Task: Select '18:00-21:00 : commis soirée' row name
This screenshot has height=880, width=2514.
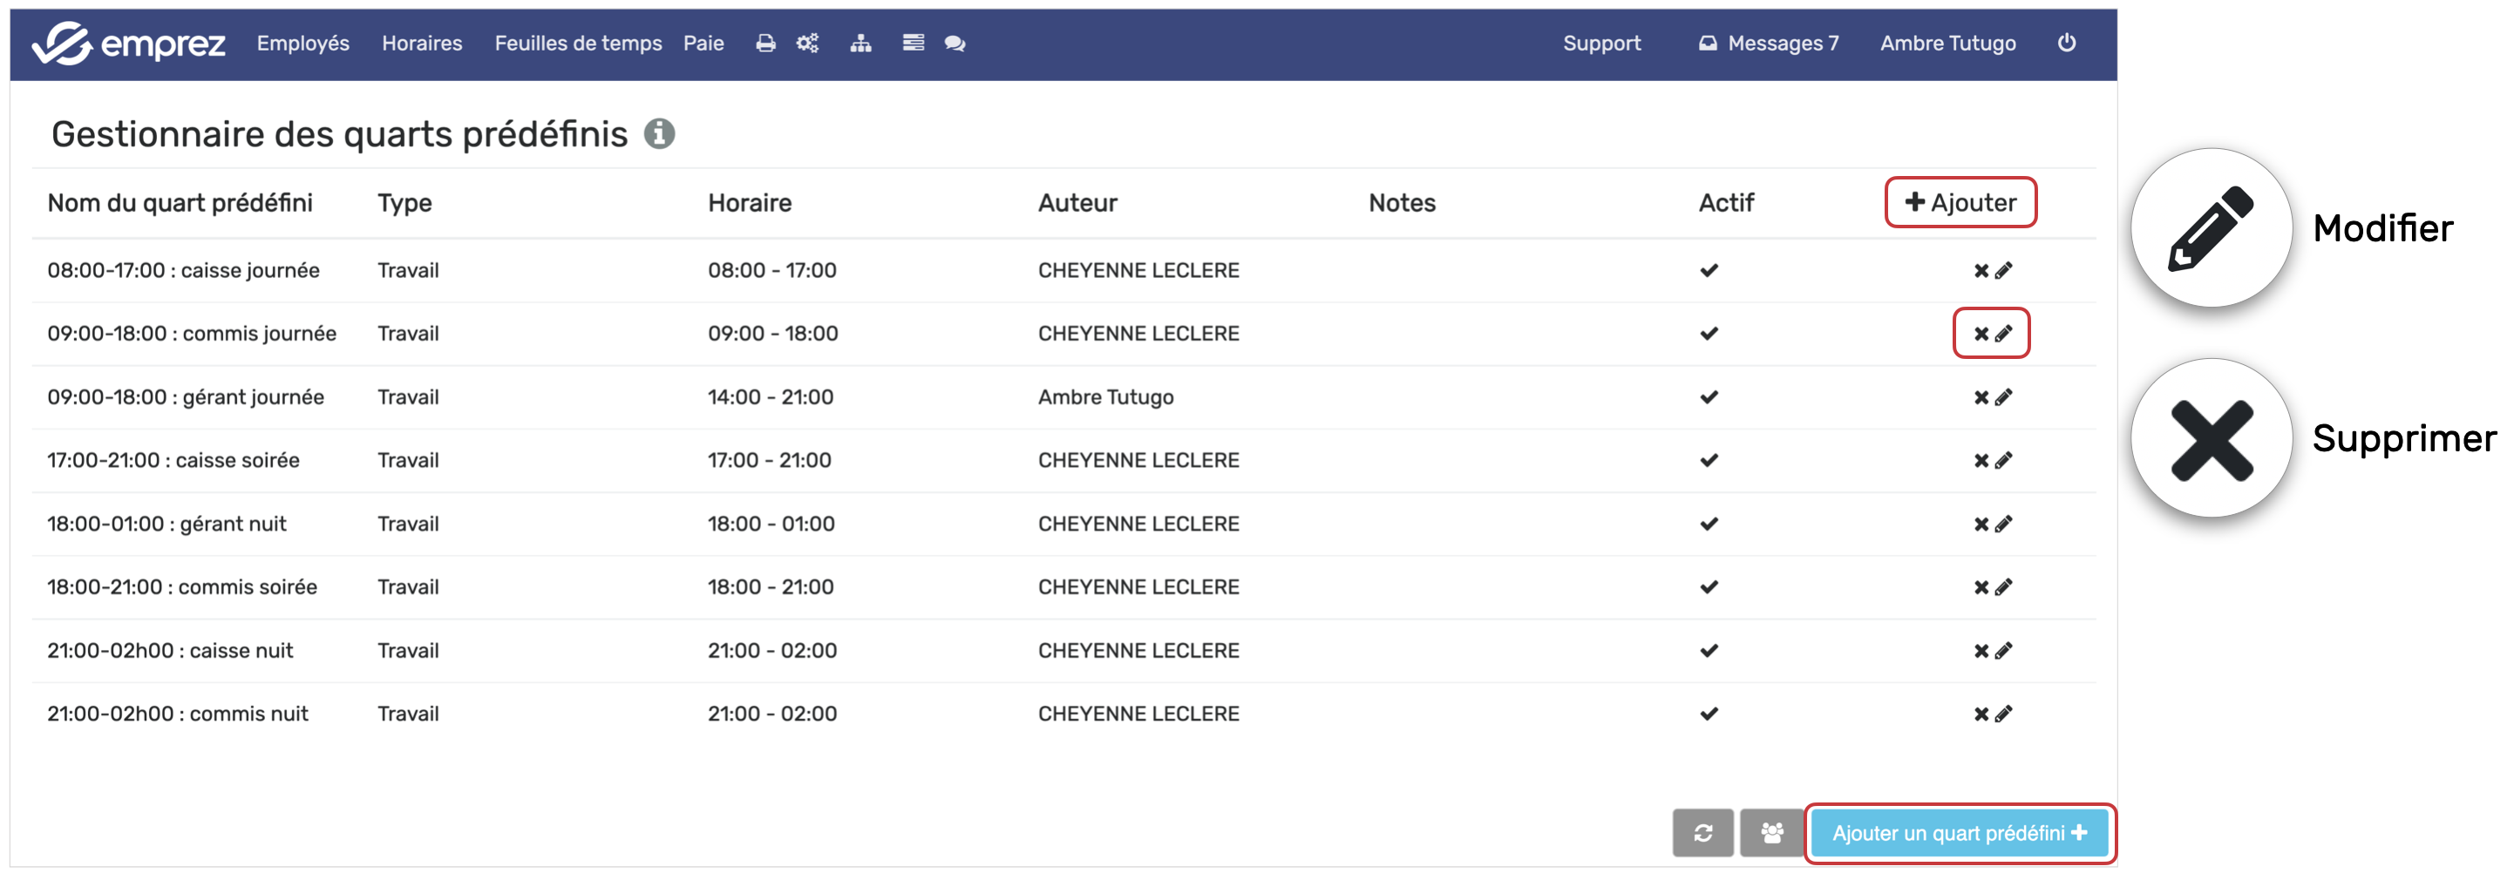Action: click(x=181, y=587)
